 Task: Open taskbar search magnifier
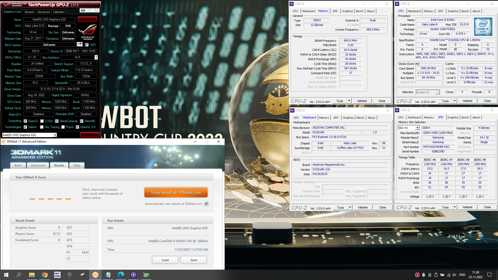[x=19, y=275]
